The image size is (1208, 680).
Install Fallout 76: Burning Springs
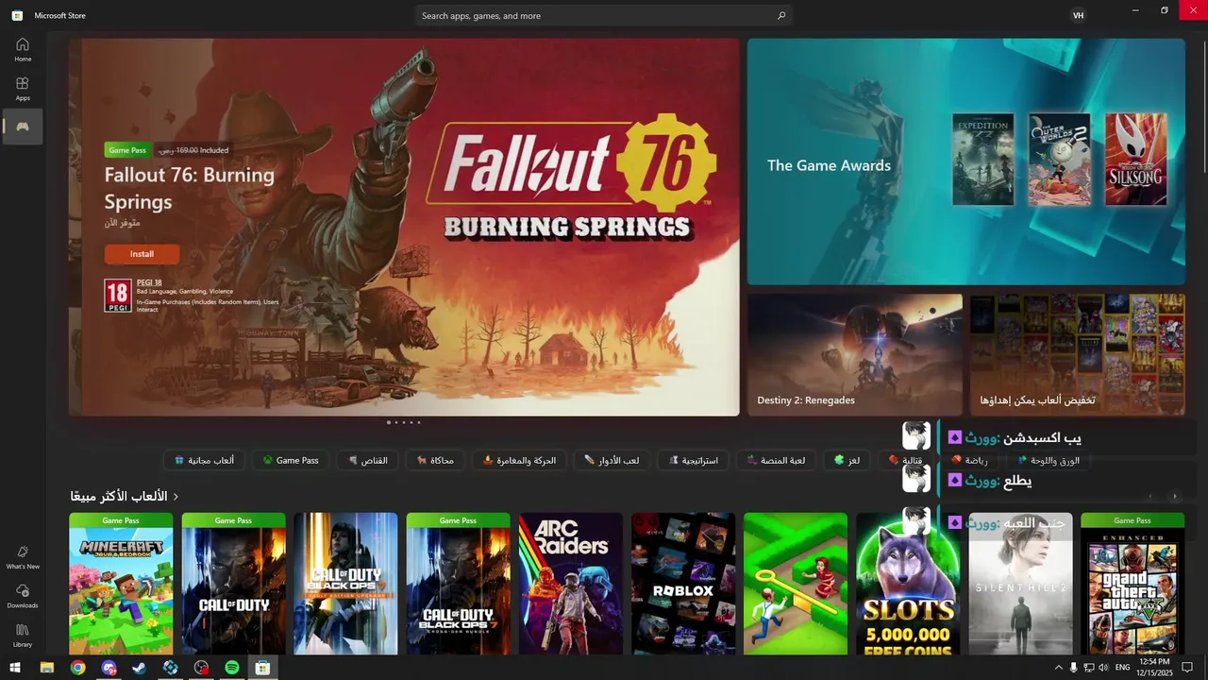(142, 254)
